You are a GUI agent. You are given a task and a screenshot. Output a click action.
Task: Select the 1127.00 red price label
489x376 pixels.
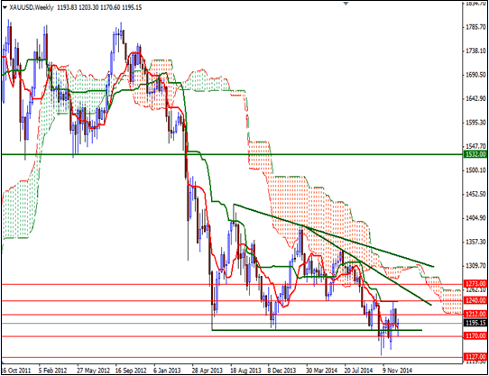coord(475,357)
